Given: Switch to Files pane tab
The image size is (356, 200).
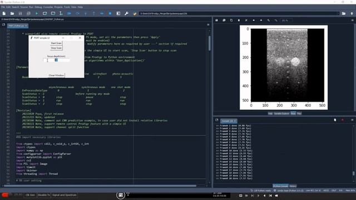Looking at the screenshot, I should tap(299, 113).
